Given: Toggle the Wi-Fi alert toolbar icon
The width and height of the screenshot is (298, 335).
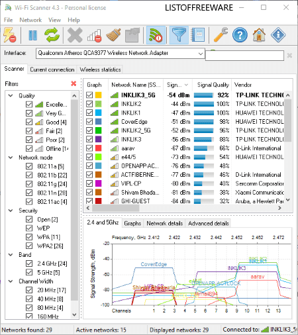Looking at the screenshot, I should tap(156, 35).
